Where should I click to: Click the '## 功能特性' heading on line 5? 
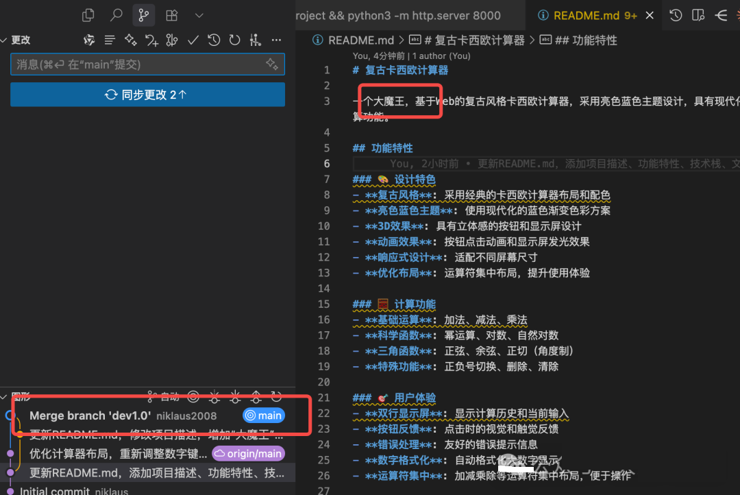pyautogui.click(x=383, y=148)
